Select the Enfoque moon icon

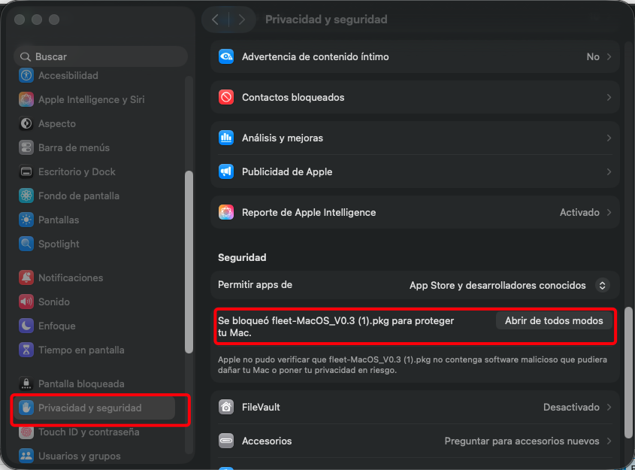tap(26, 326)
